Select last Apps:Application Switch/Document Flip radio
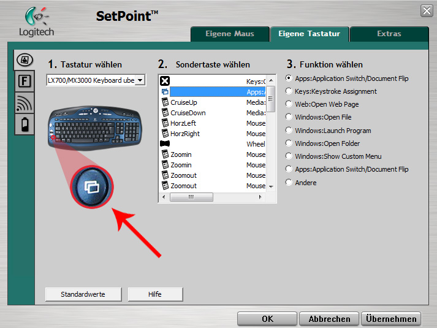The height and width of the screenshot is (328, 437). click(289, 169)
